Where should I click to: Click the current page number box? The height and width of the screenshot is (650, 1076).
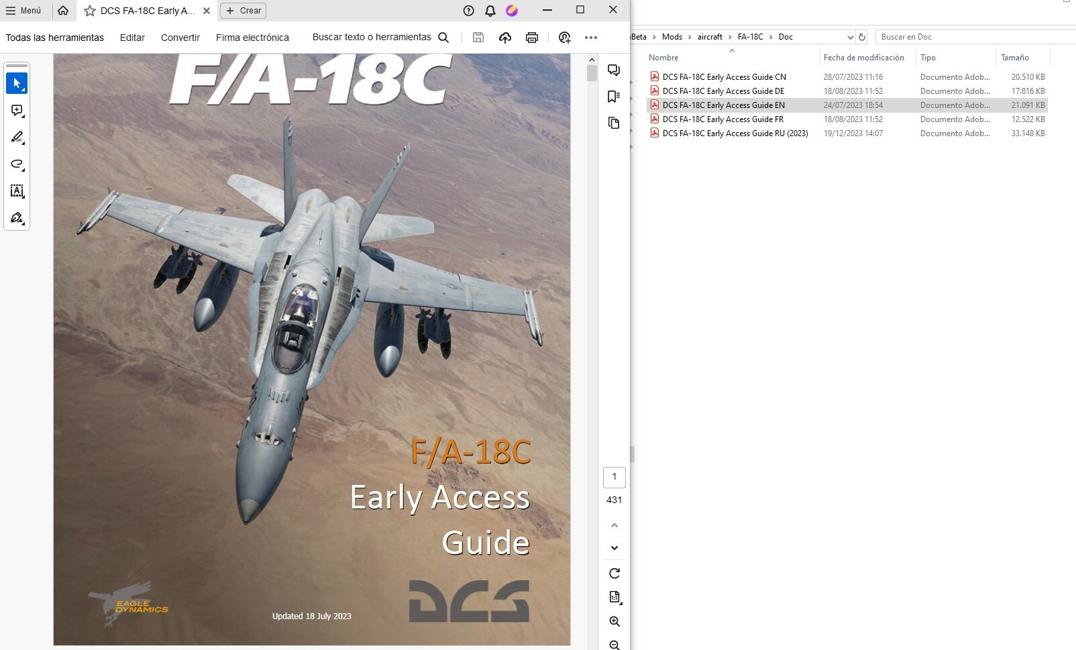tap(614, 477)
